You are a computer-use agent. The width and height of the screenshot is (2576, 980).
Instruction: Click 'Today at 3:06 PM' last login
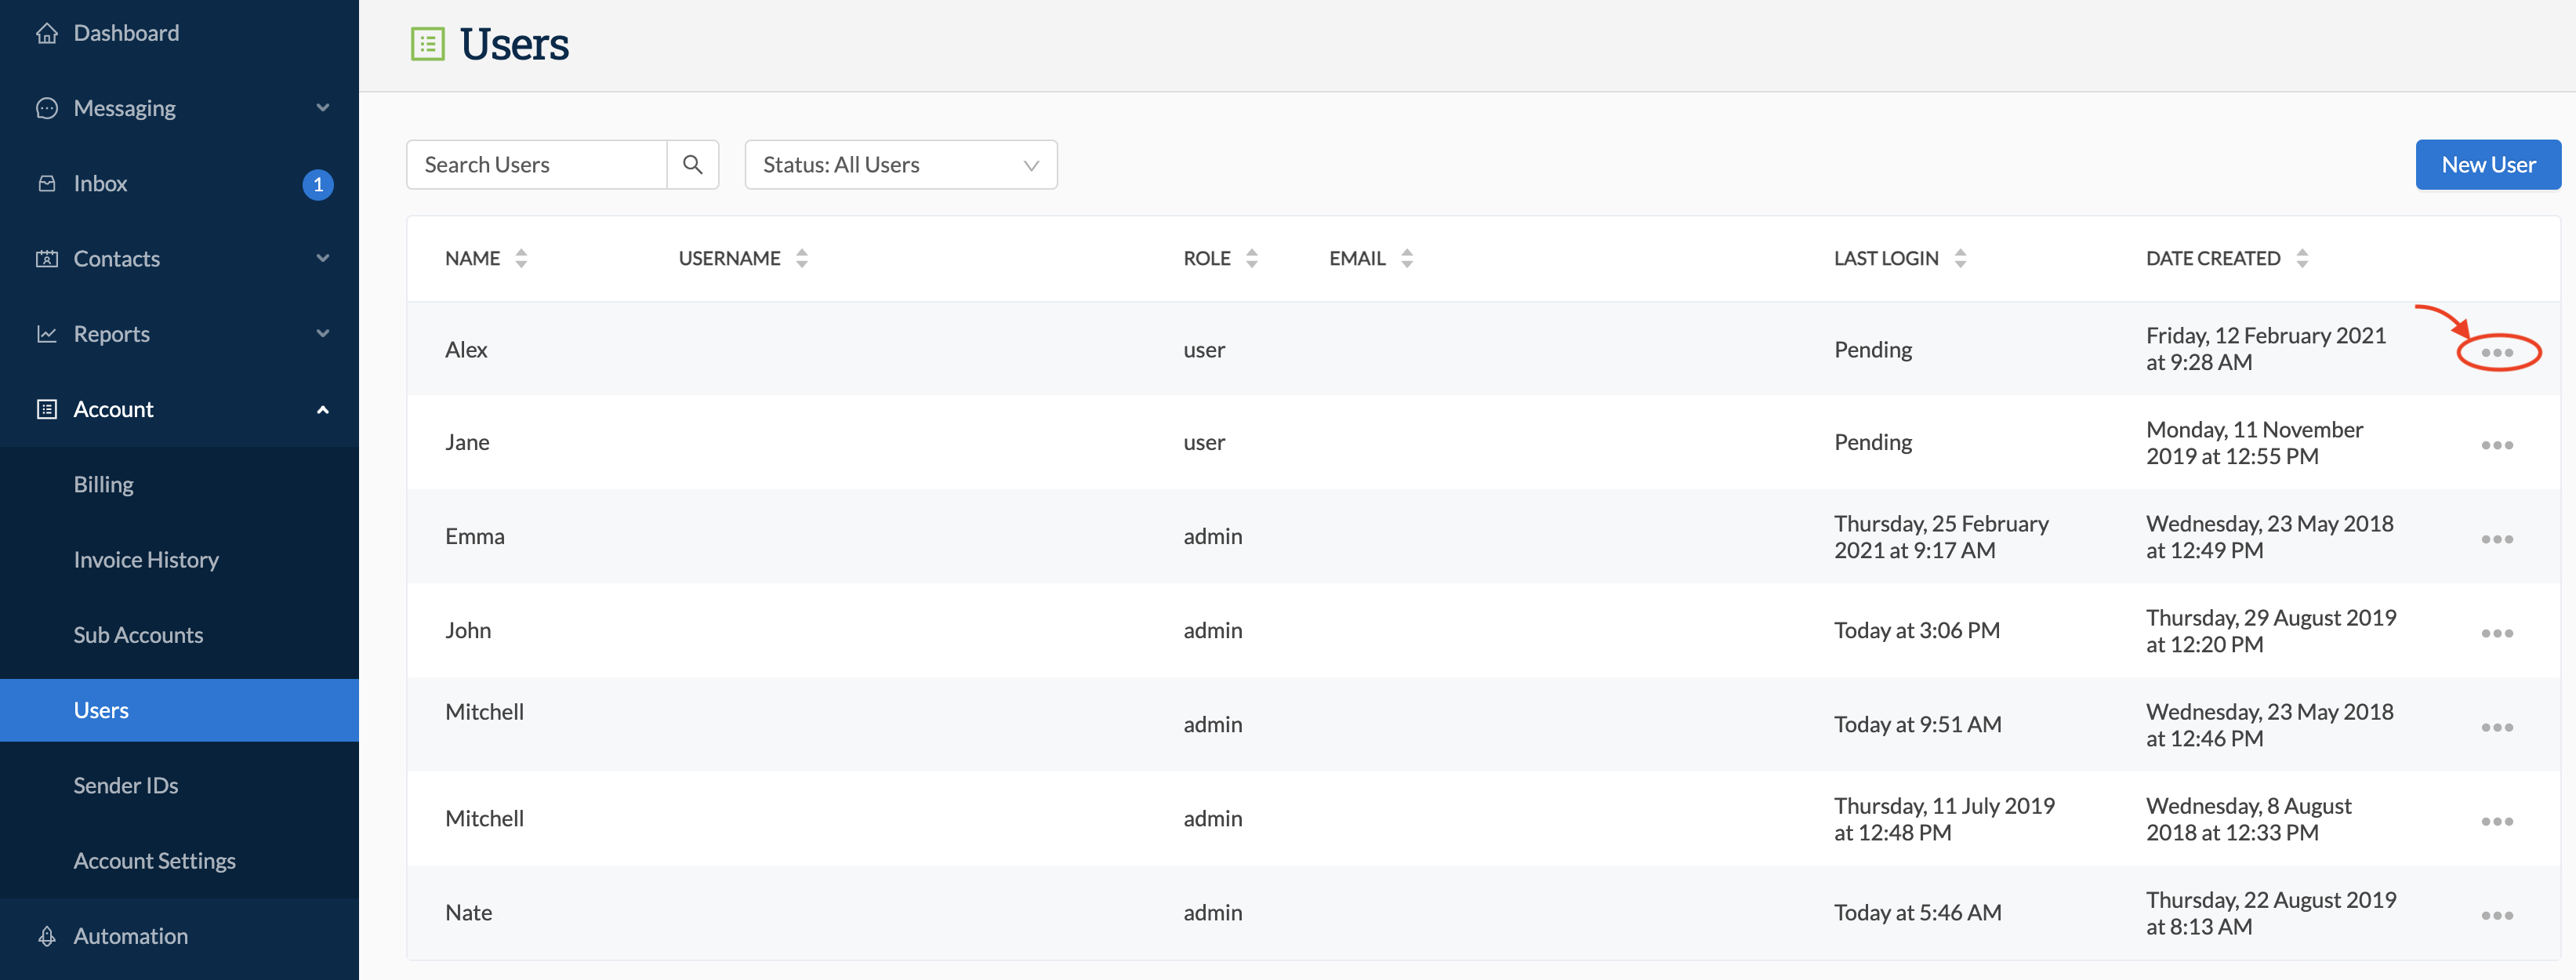1917,630
